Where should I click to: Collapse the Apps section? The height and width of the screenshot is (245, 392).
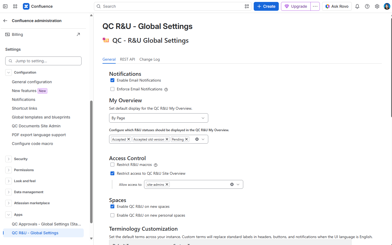click(9, 215)
